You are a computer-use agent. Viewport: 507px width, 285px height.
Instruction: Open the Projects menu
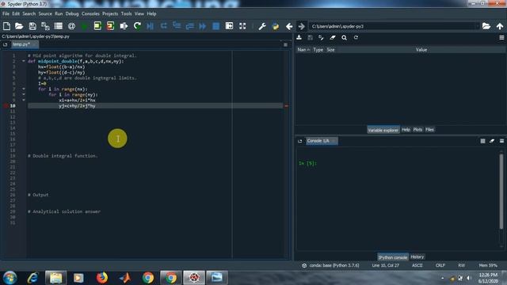110,13
